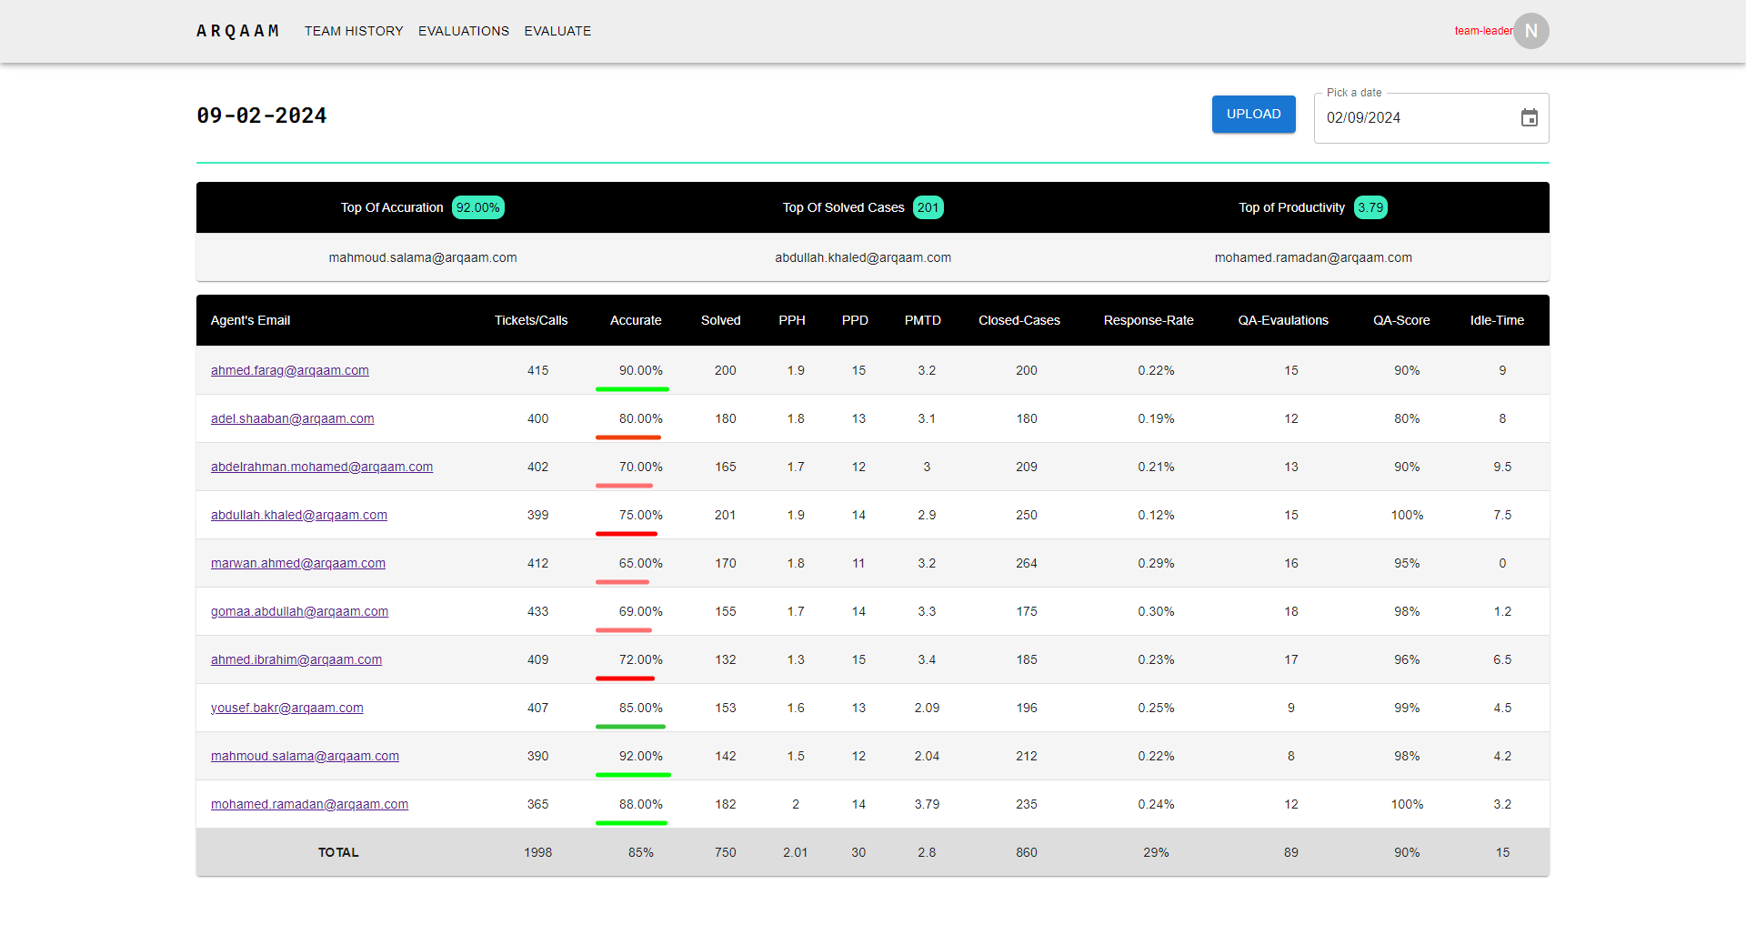Image resolution: width=1746 pixels, height=945 pixels.
Task: Click the 860 total closed-cases value
Action: click(x=1027, y=852)
